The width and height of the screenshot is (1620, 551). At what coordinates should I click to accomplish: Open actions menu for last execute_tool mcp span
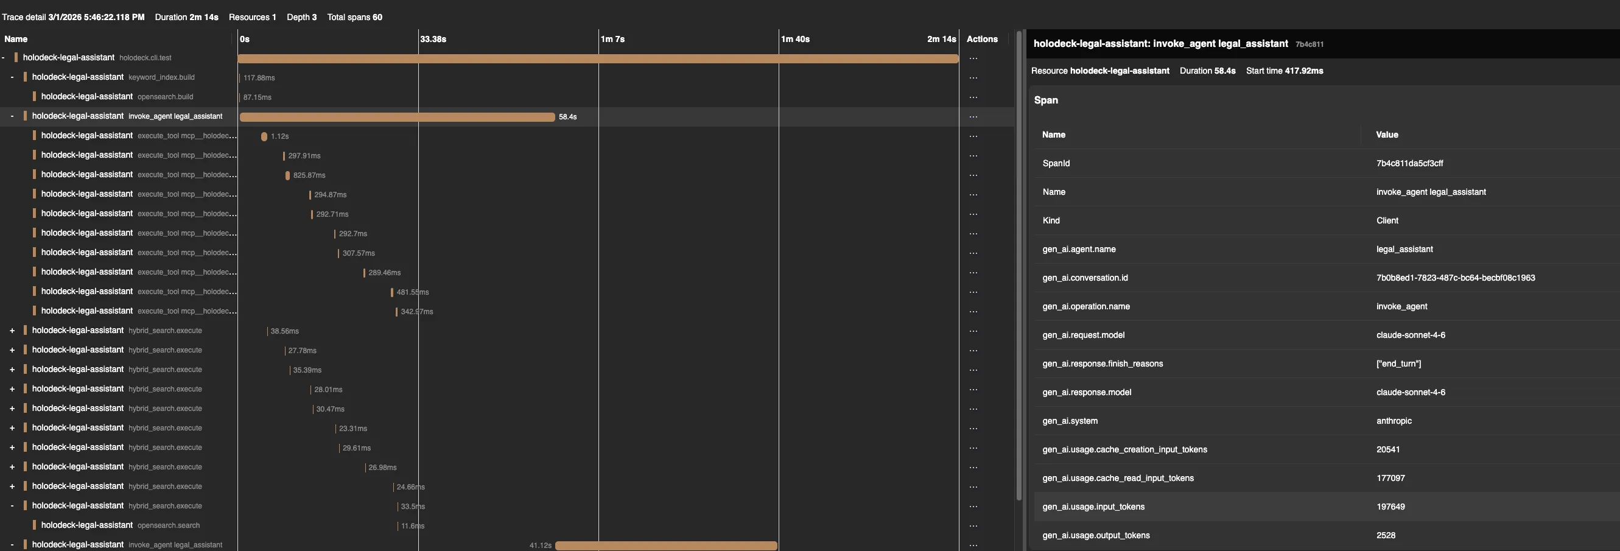click(973, 311)
